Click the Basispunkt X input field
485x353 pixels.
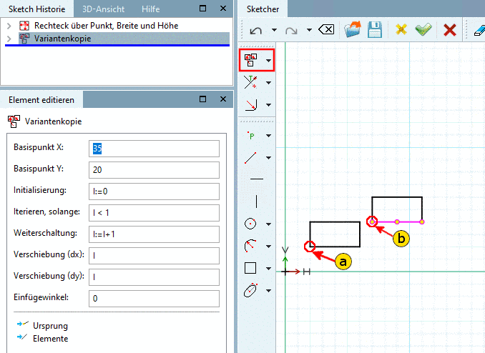[x=154, y=149]
